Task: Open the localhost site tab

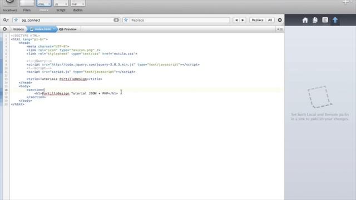Action: point(10,6)
